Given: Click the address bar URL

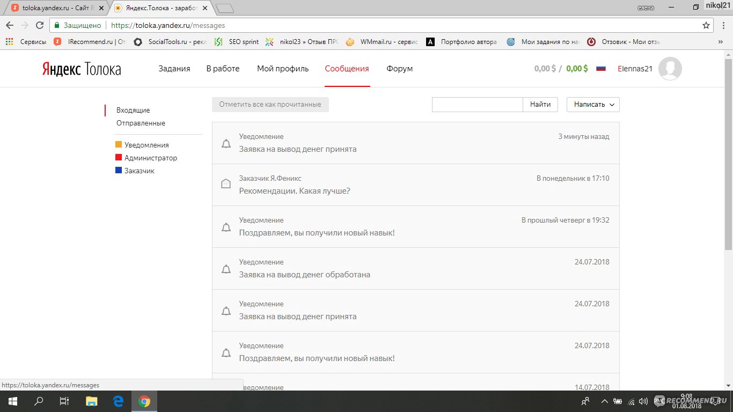Looking at the screenshot, I should pyautogui.click(x=168, y=25).
